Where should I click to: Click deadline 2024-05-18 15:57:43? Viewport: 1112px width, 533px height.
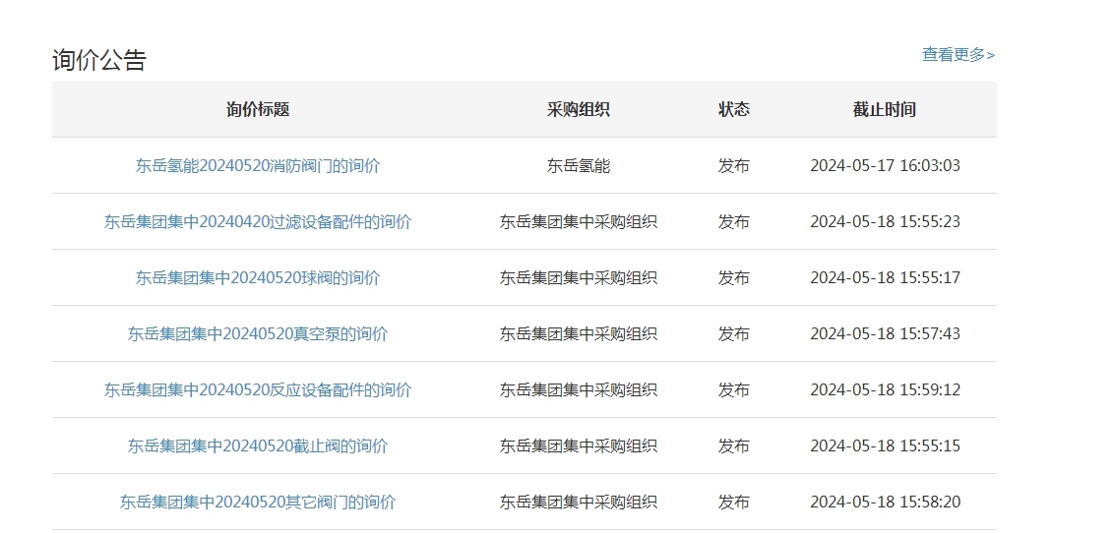885,334
